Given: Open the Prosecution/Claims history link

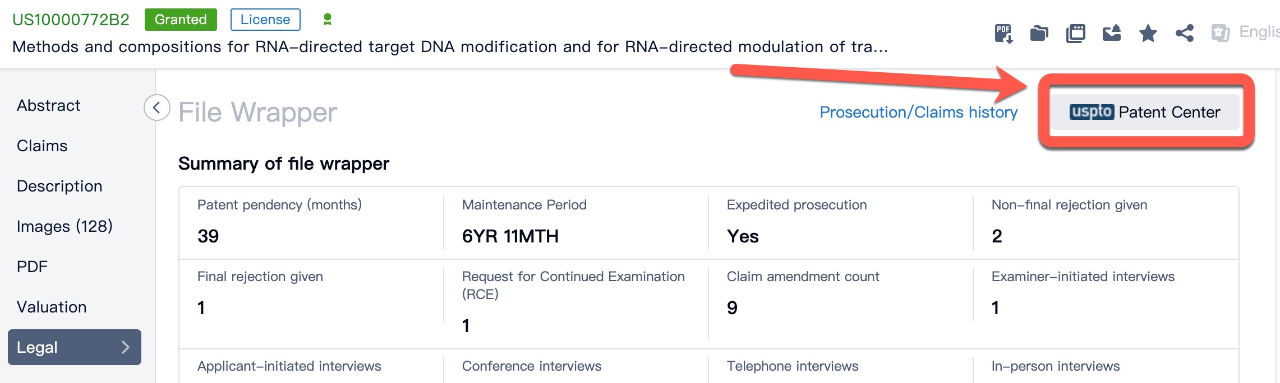Looking at the screenshot, I should pos(918,113).
